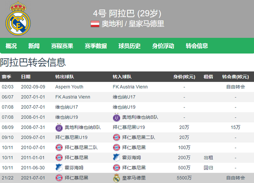
Task: Open the 身价浮动 tab
Action: 163,46
